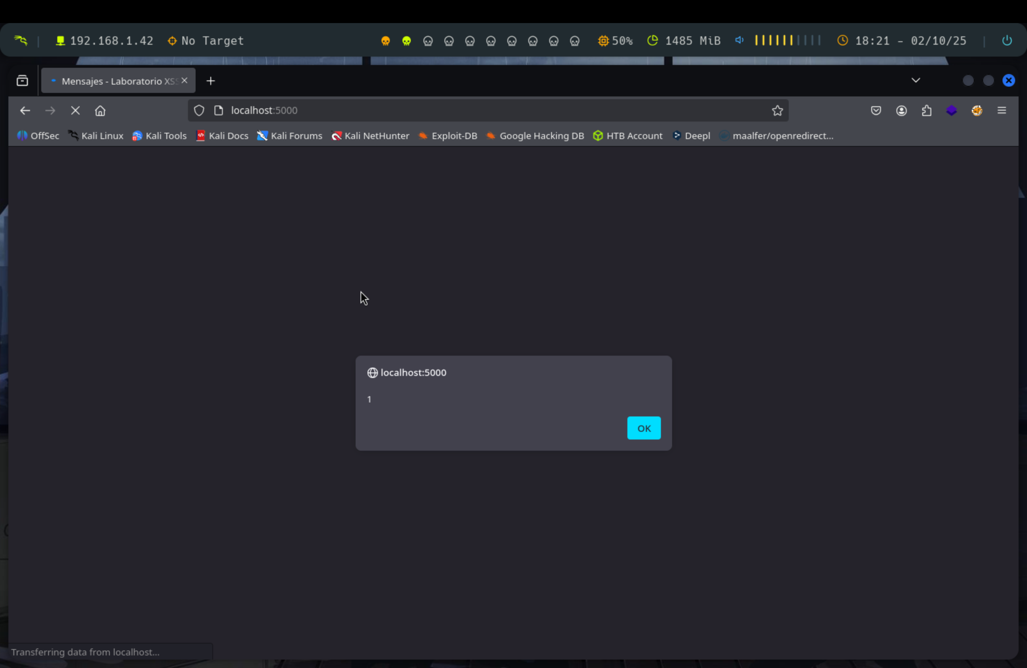Open tracking protection shield icon
Image resolution: width=1027 pixels, height=668 pixels.
point(199,111)
